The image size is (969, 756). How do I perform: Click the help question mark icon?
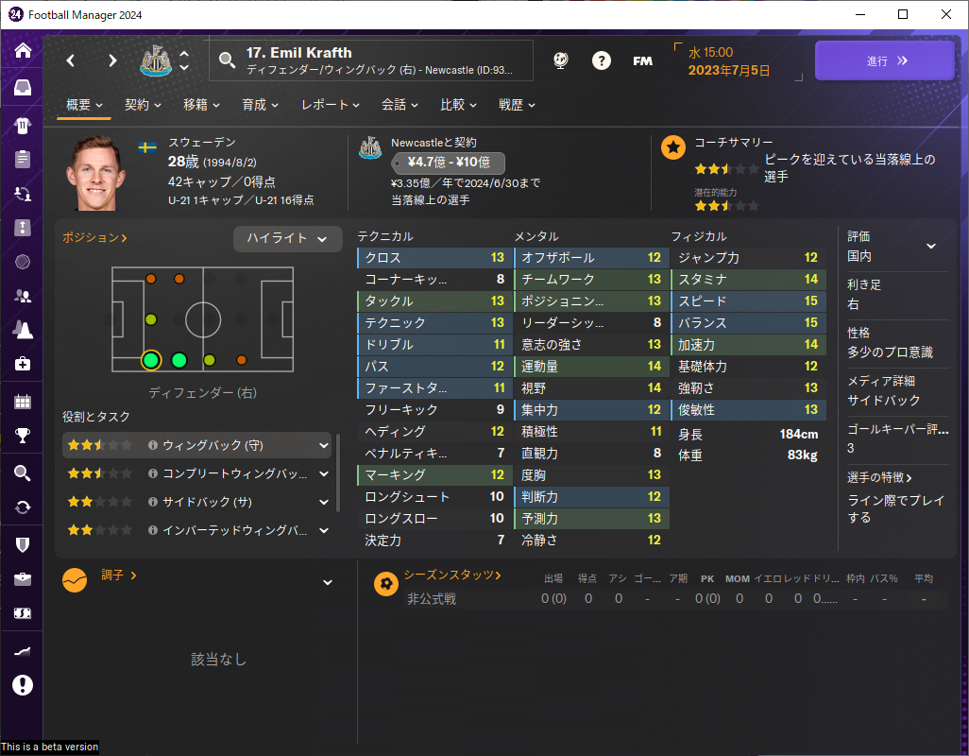pyautogui.click(x=602, y=60)
